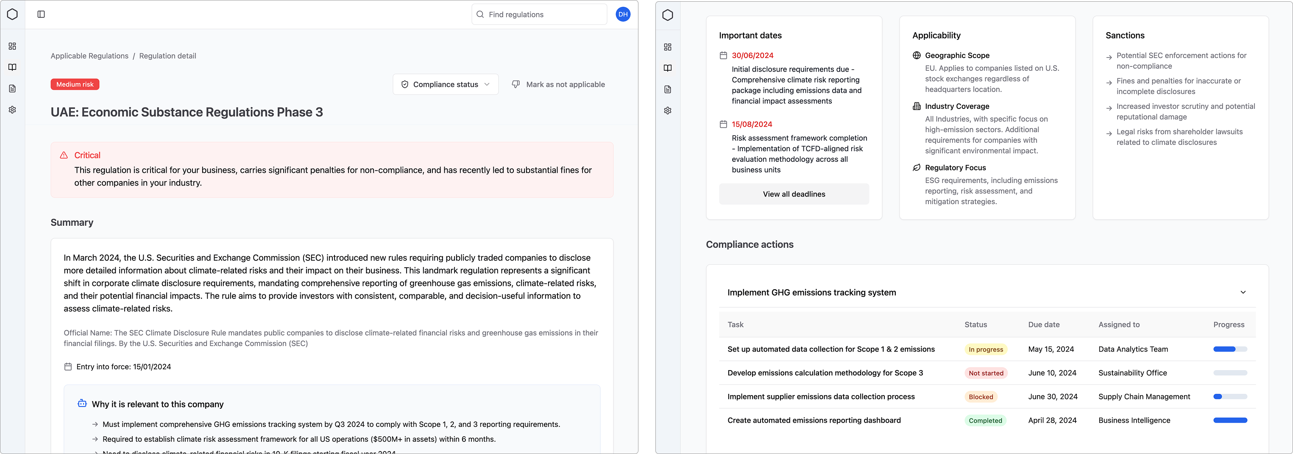Open the document icon in left sidebar
The height and width of the screenshot is (454, 1293).
pyautogui.click(x=13, y=89)
